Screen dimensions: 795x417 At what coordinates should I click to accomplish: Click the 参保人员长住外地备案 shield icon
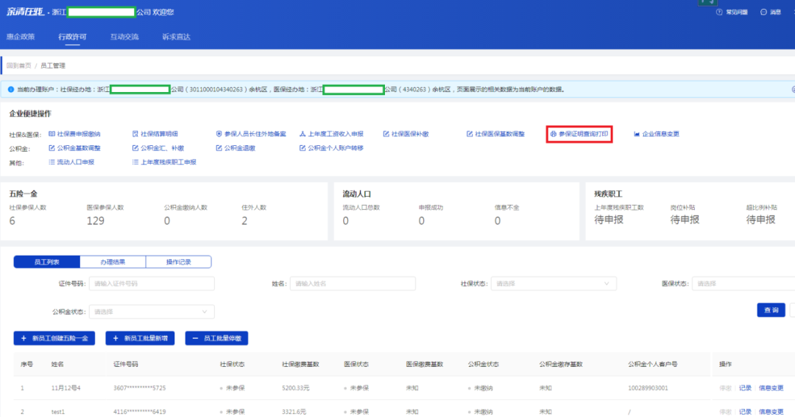point(219,134)
